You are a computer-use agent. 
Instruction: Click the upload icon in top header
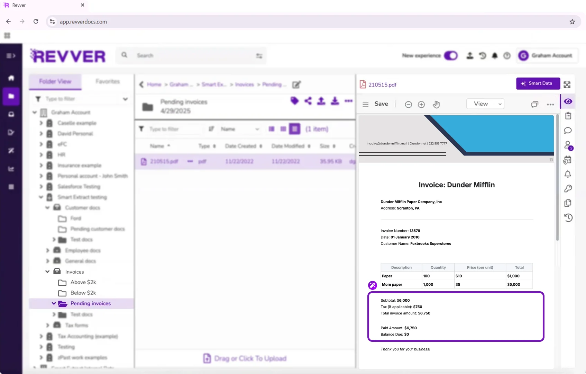(x=470, y=55)
